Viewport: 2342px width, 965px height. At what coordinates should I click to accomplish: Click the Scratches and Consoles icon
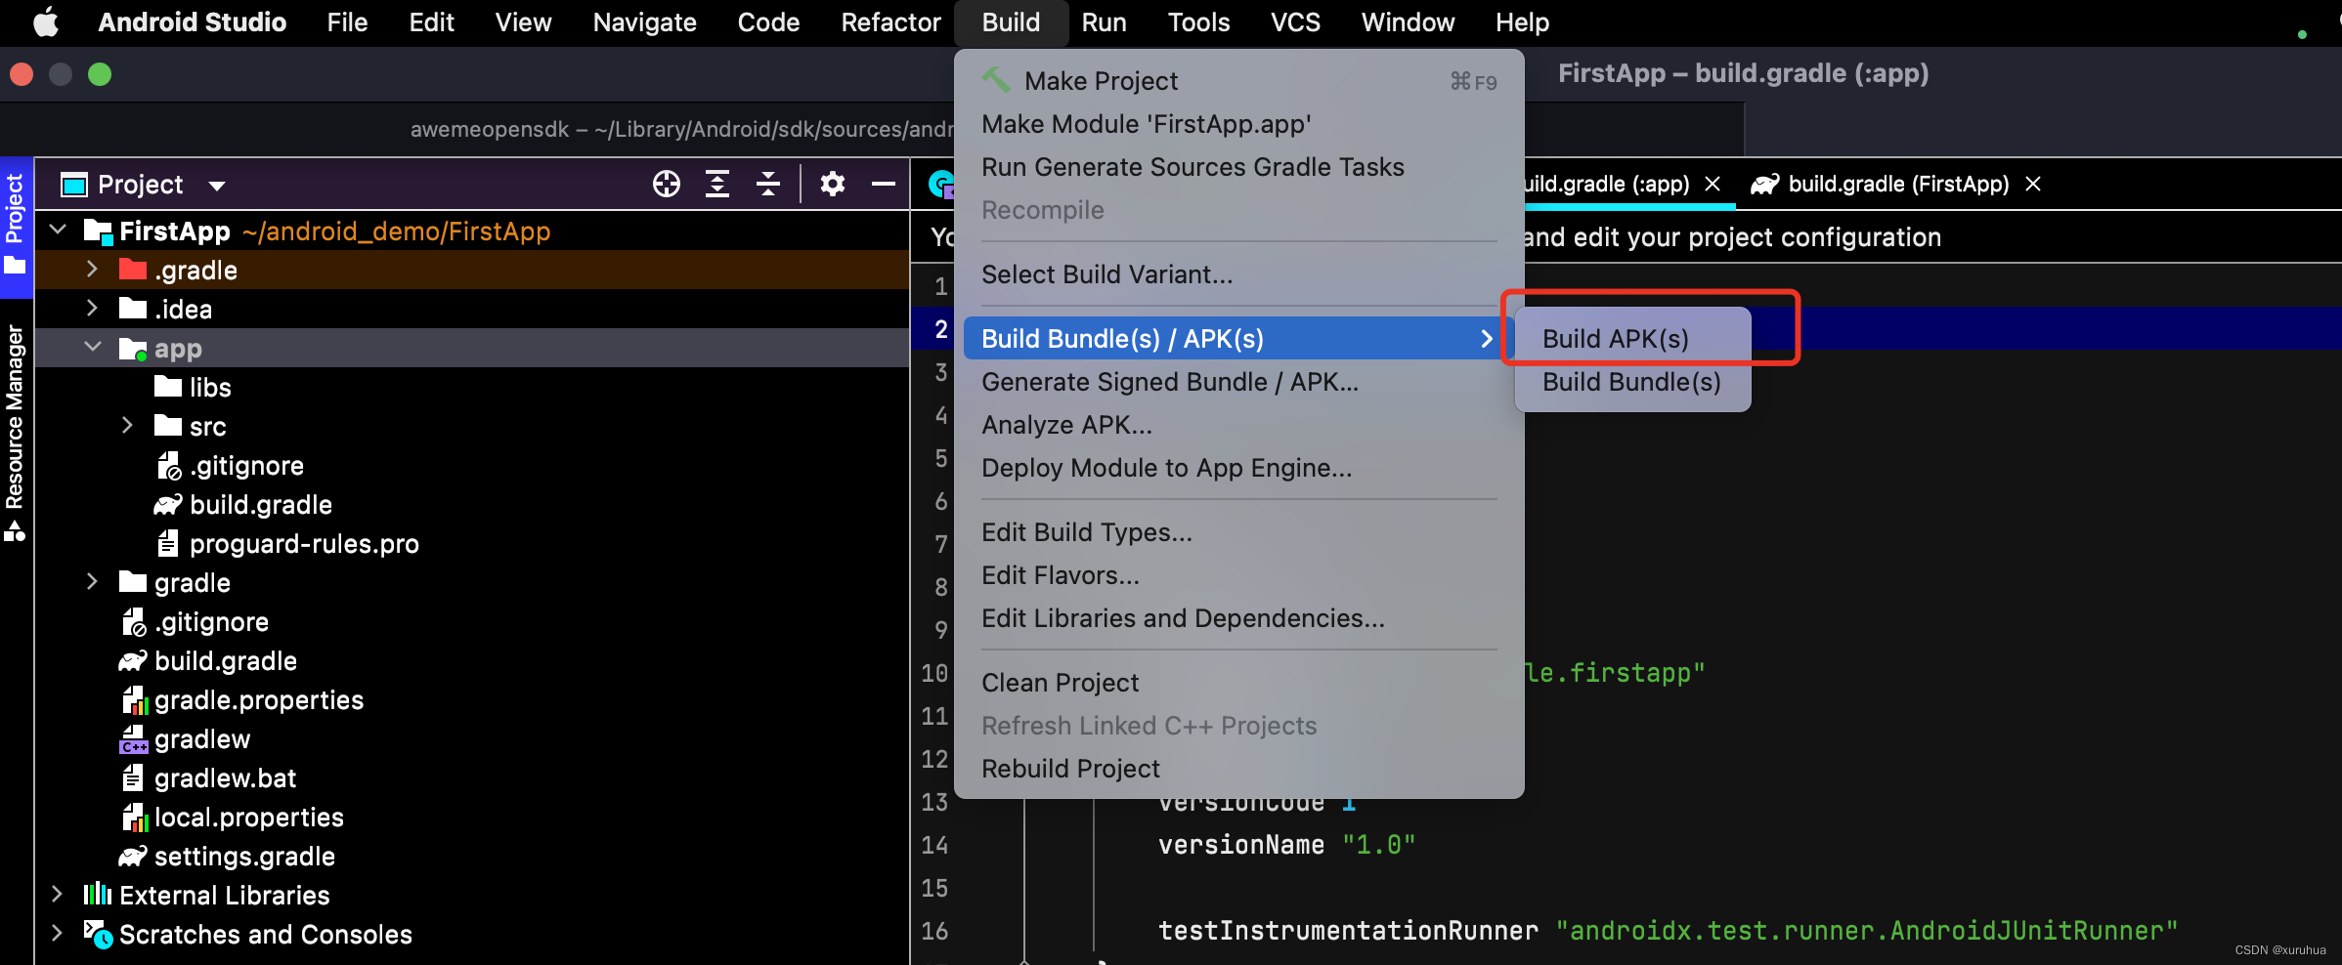click(x=98, y=934)
